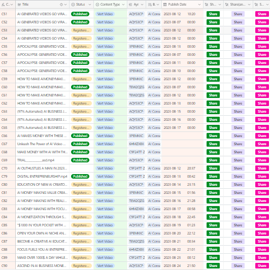Select the Published status pill in row C51
This screenshot has width=270, height=270.
click(x=80, y=14)
